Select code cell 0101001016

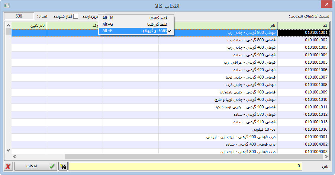coord(303,130)
